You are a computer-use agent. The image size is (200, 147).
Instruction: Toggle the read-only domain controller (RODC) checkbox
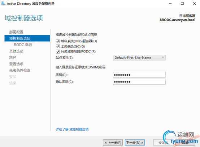pyautogui.click(x=58, y=51)
